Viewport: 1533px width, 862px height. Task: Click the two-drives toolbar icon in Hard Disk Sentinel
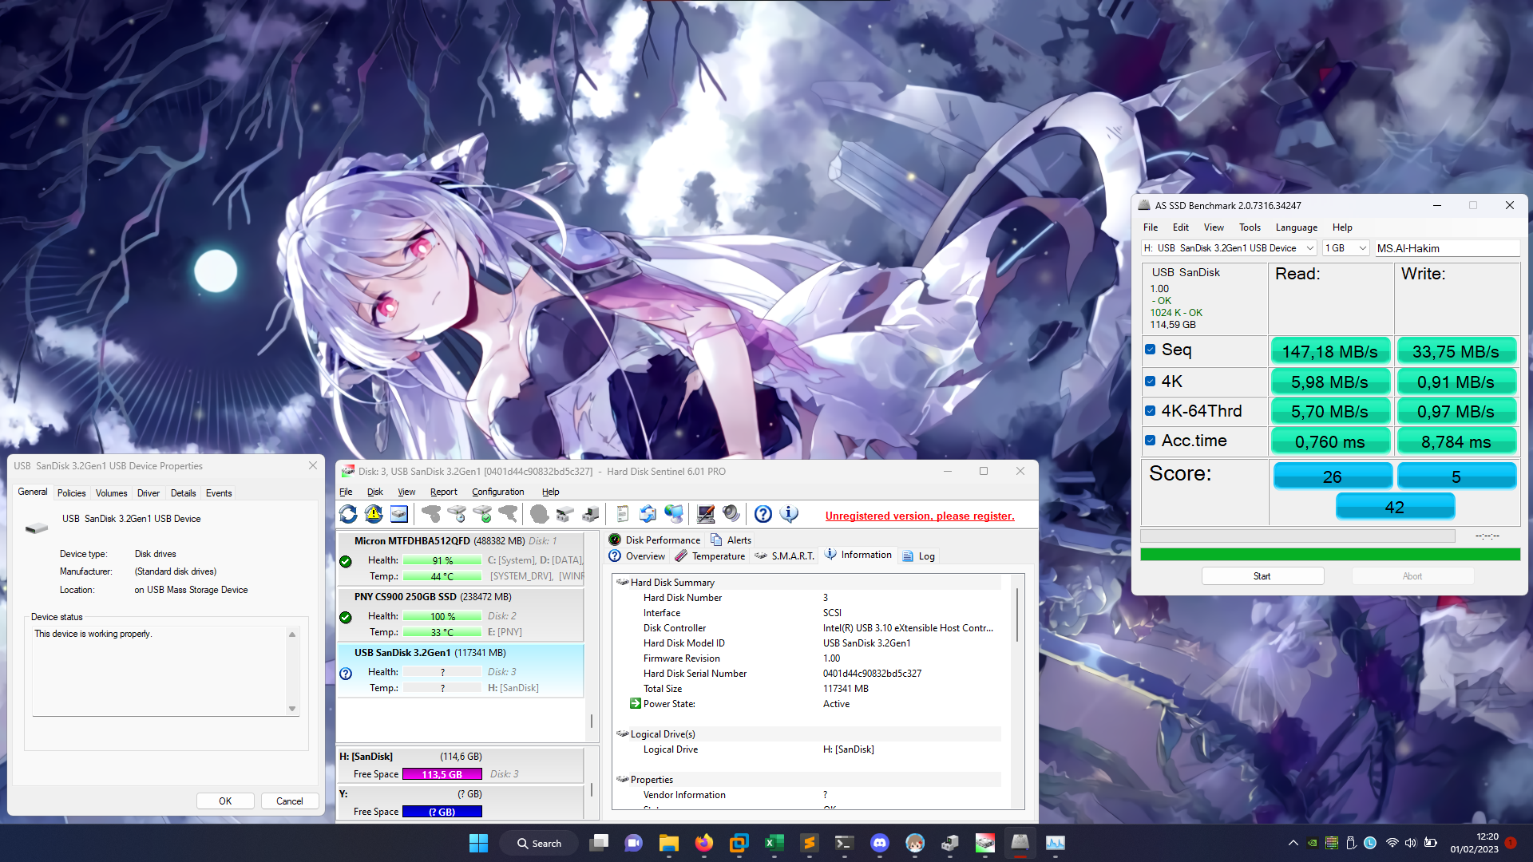tap(565, 515)
